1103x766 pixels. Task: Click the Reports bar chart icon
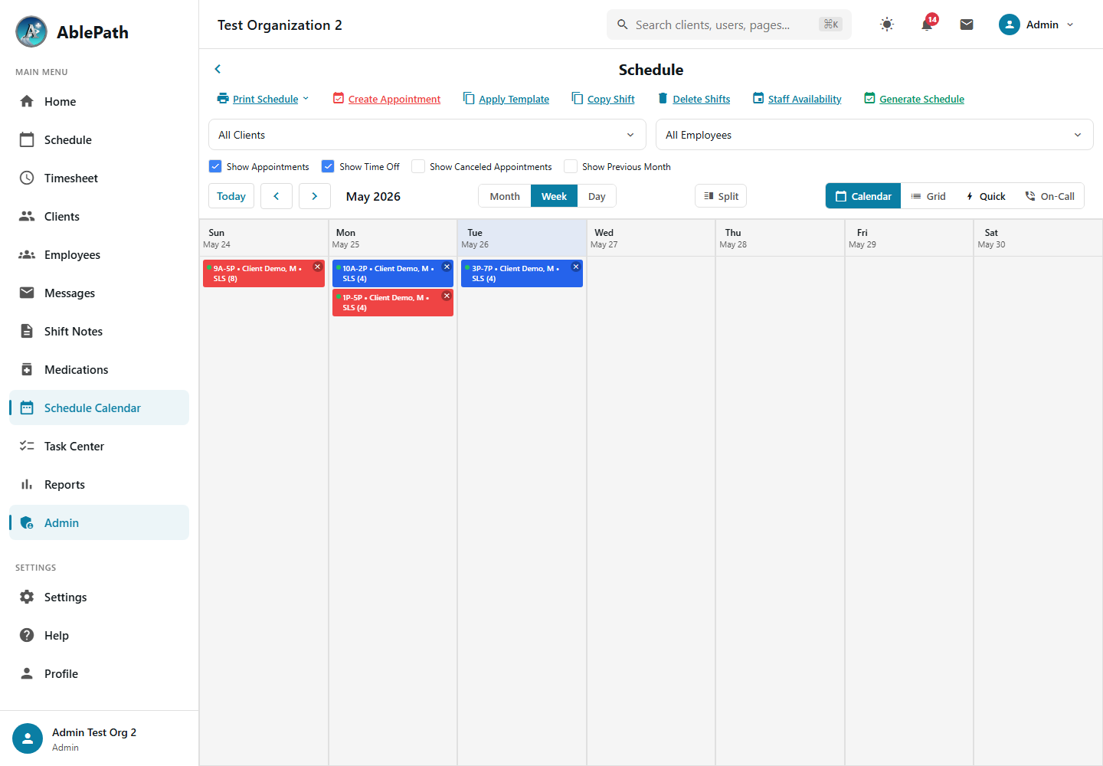(27, 484)
